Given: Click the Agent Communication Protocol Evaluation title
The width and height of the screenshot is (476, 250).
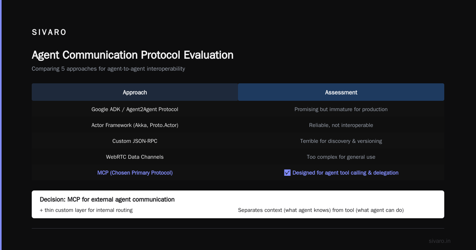Looking at the screenshot, I should 132,55.
